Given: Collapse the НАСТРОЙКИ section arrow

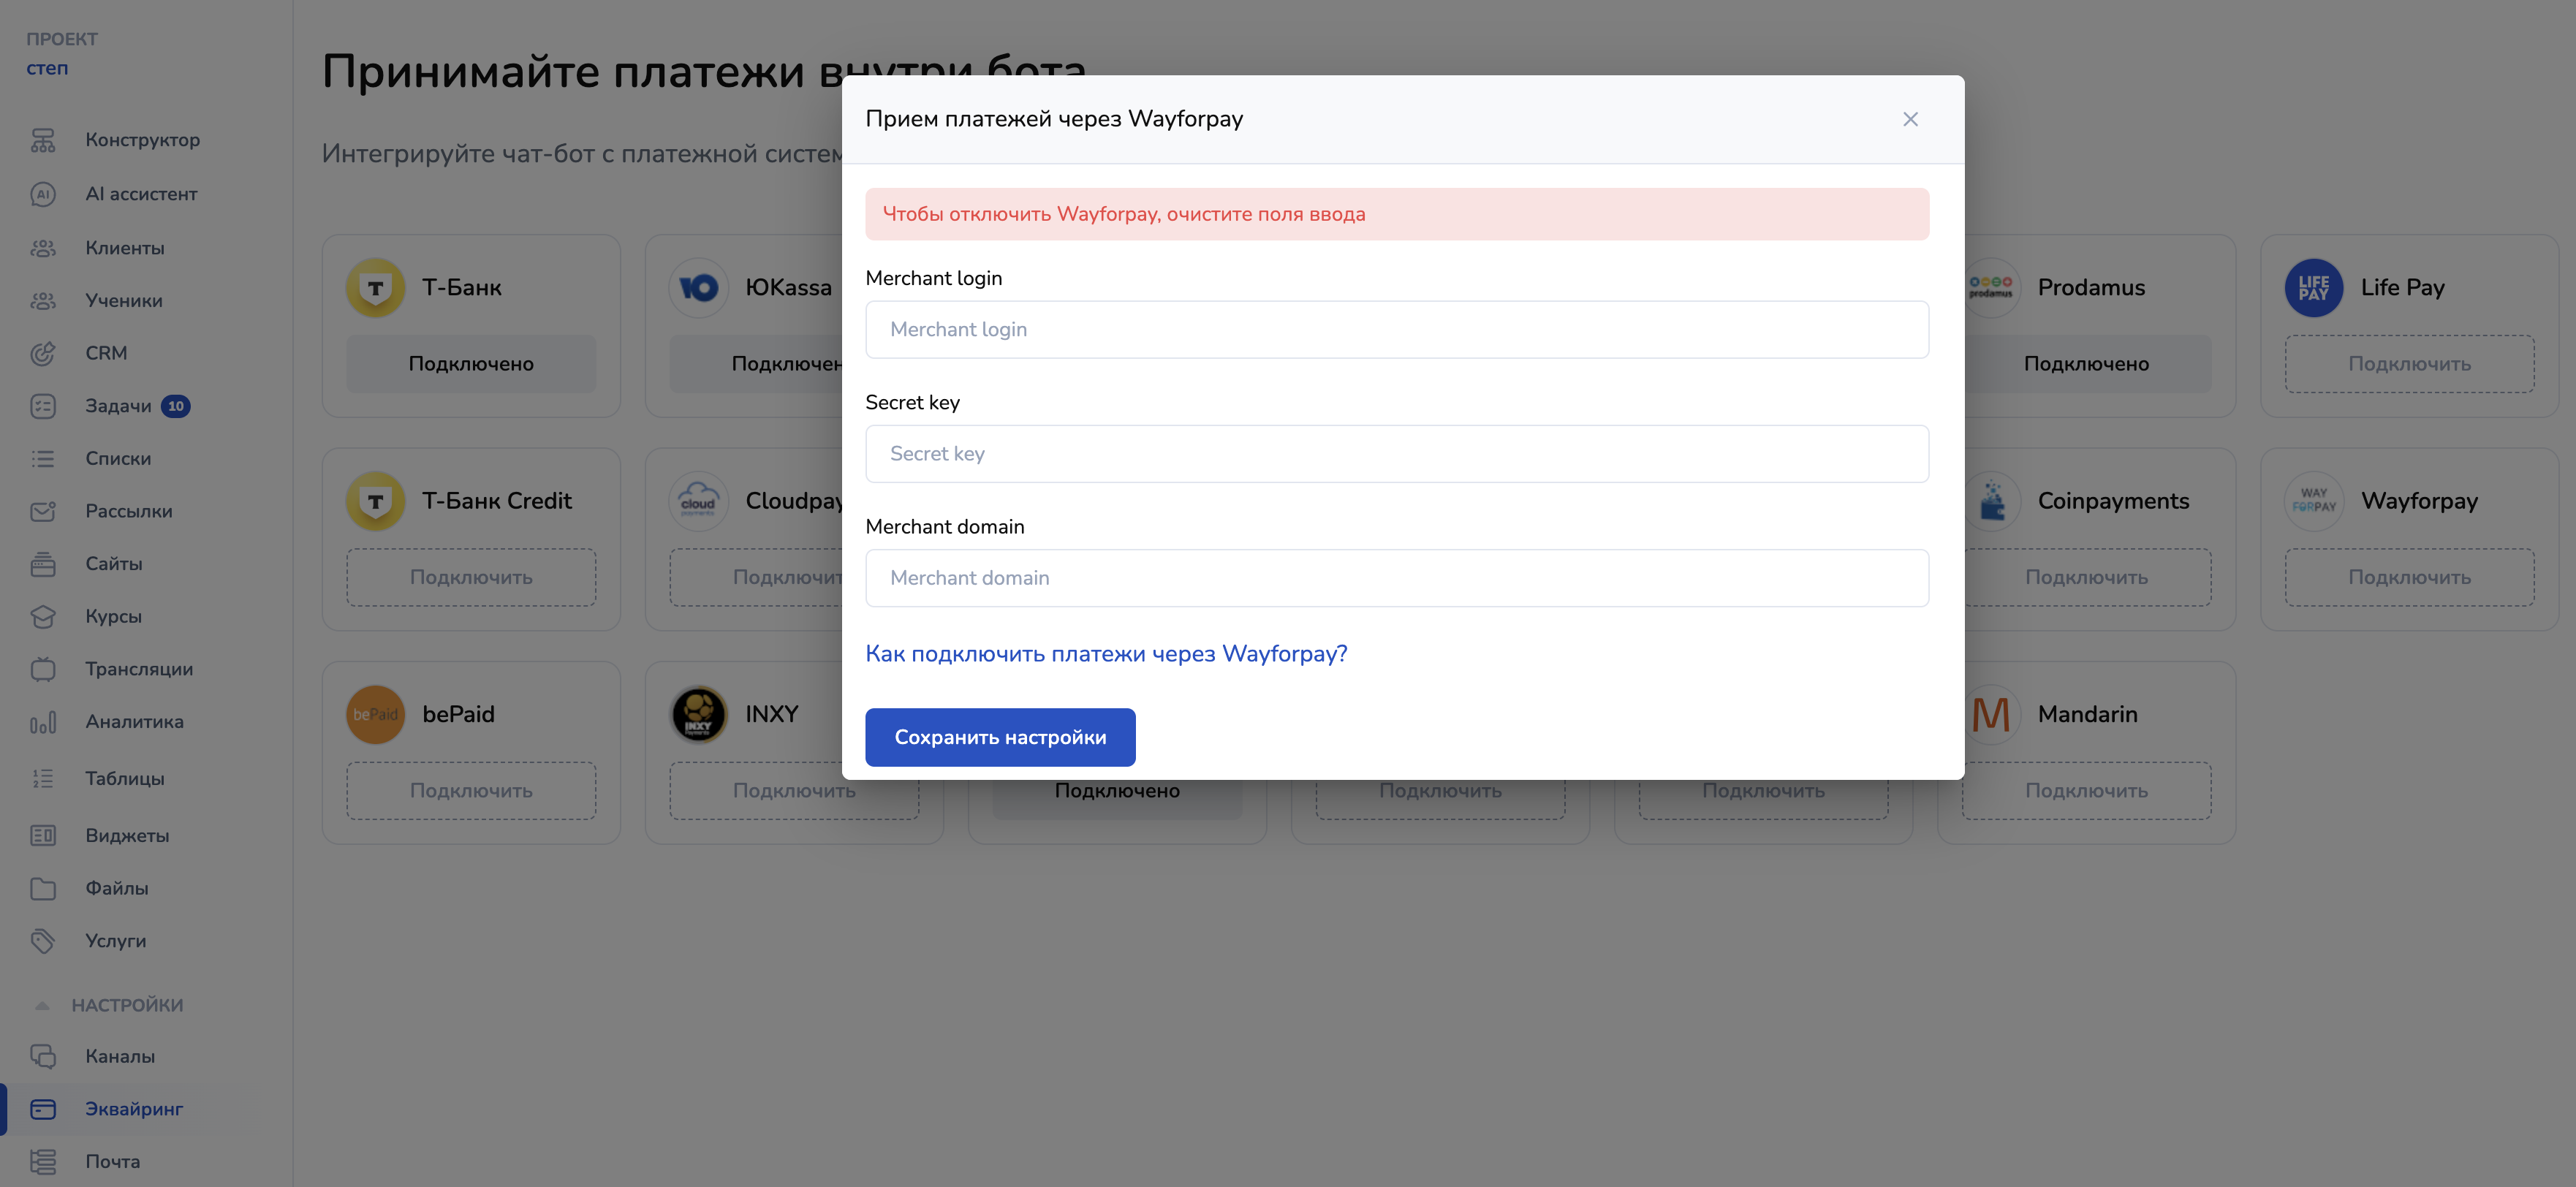Looking at the screenshot, I should point(42,1005).
